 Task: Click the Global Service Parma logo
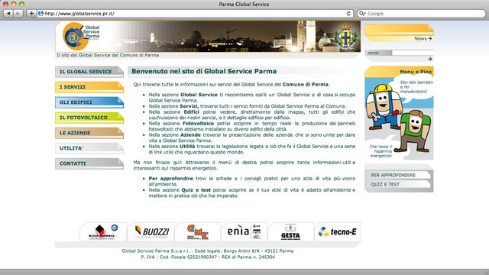(81, 36)
